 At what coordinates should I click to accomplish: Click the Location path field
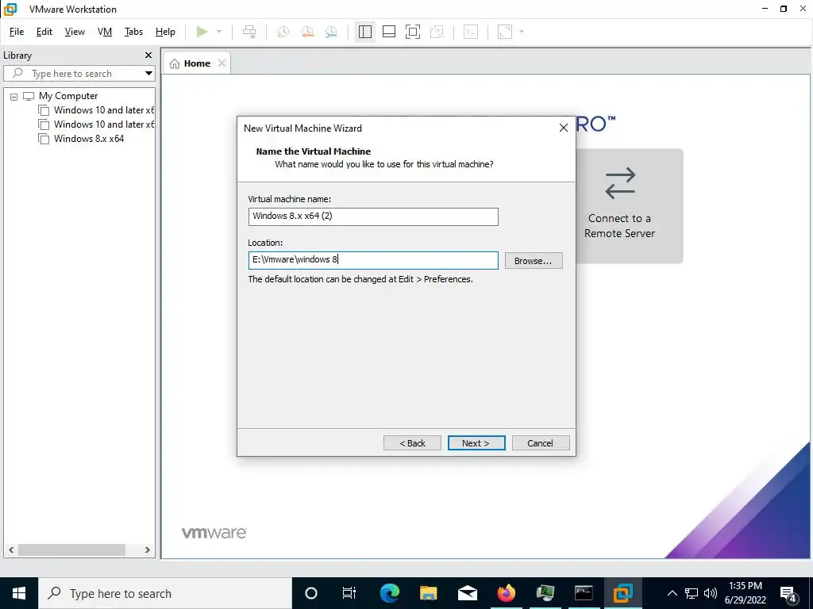(373, 260)
